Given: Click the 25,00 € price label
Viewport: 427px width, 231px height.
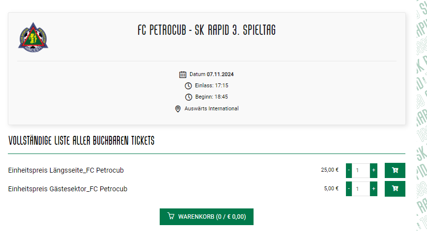Looking at the screenshot, I should tap(330, 170).
